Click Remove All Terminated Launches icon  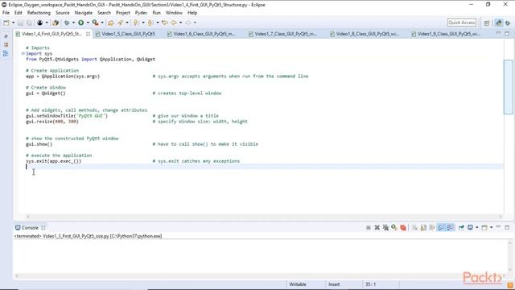click(x=385, y=227)
